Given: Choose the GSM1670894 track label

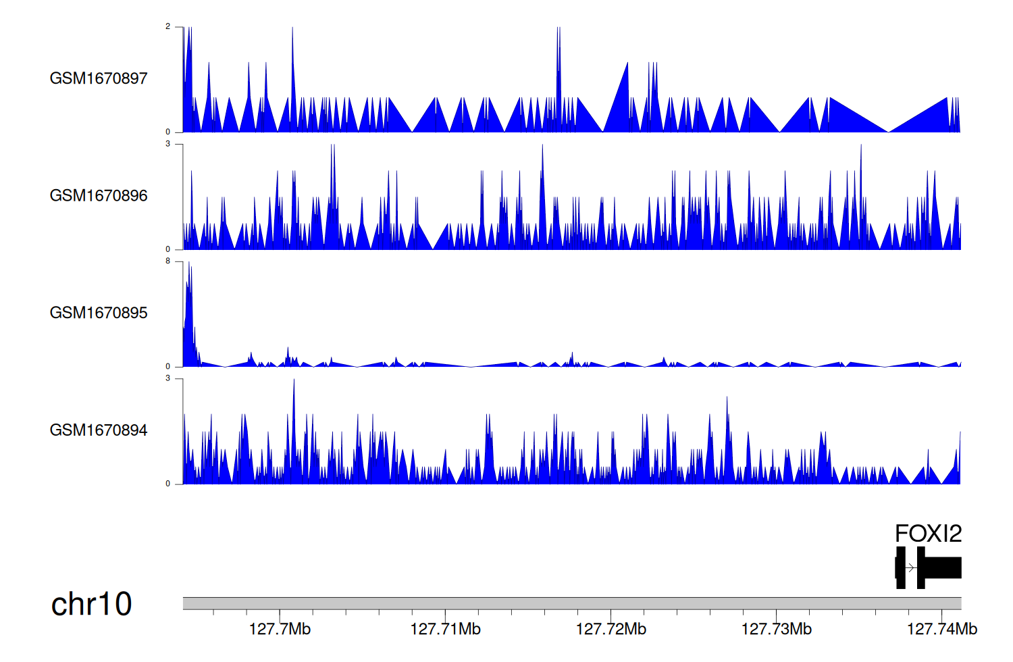Looking at the screenshot, I should [99, 430].
